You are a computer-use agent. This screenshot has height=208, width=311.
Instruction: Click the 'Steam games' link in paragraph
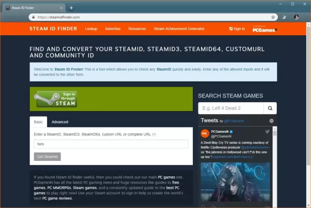84,188
